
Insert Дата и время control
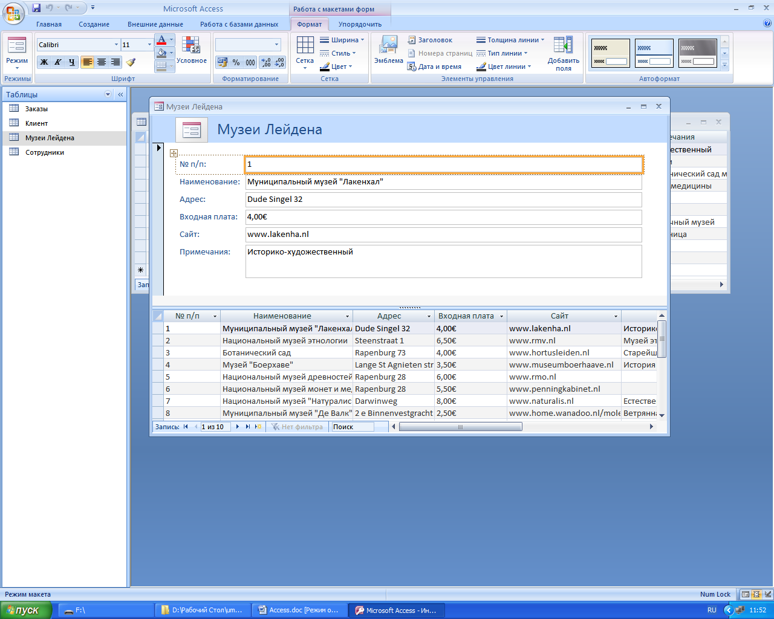(435, 66)
